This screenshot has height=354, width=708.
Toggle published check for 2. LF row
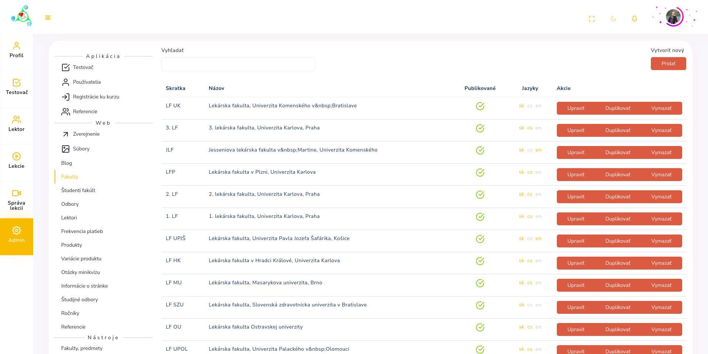[x=480, y=195]
